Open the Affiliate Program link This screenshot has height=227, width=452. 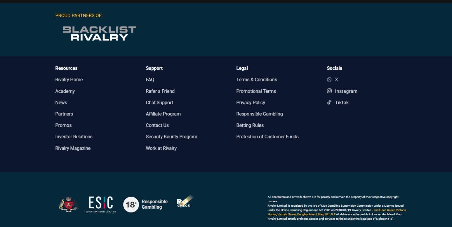[163, 114]
